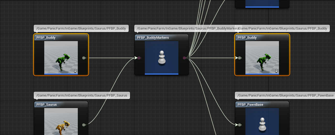Click title bar of PFBP_Buddy node with input pin
Screen dimensions: 335x135
click(x=262, y=38)
